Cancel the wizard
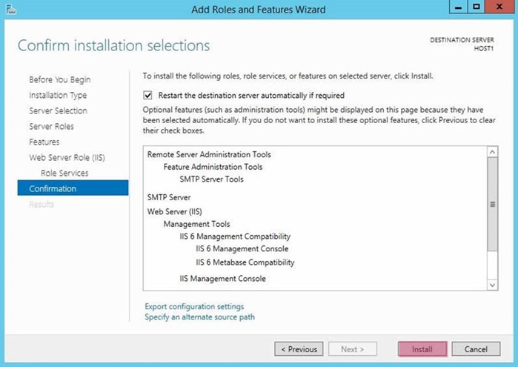 point(476,349)
